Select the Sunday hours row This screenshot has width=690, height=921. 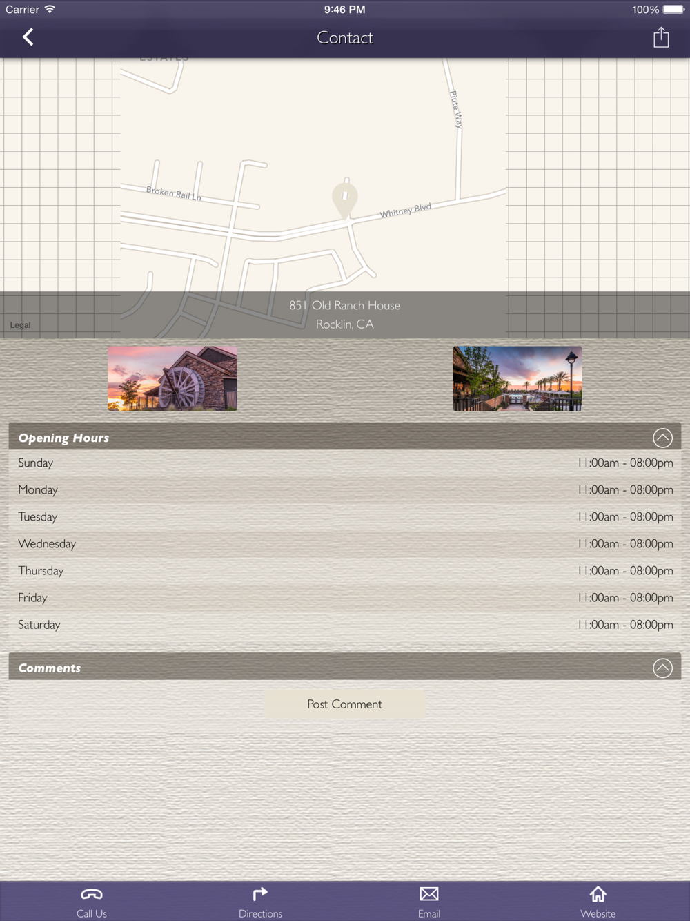click(x=345, y=463)
